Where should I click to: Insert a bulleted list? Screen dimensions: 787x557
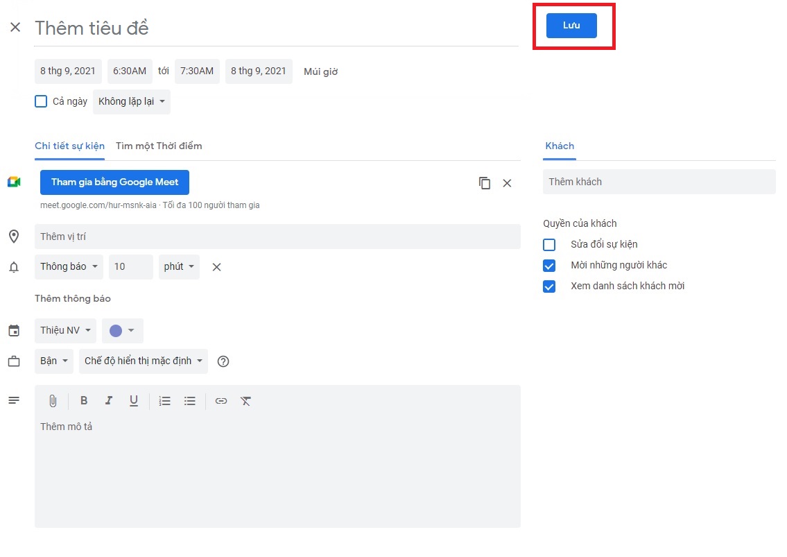point(190,401)
